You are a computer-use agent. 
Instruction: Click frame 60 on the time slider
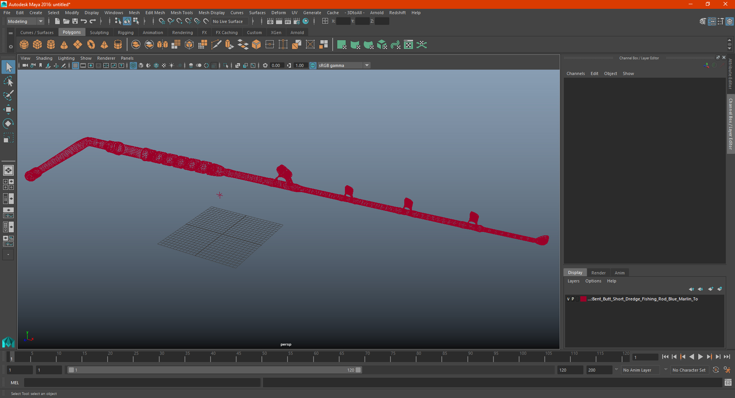314,357
